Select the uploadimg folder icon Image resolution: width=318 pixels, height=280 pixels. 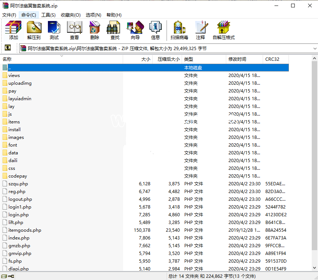pos(5,83)
